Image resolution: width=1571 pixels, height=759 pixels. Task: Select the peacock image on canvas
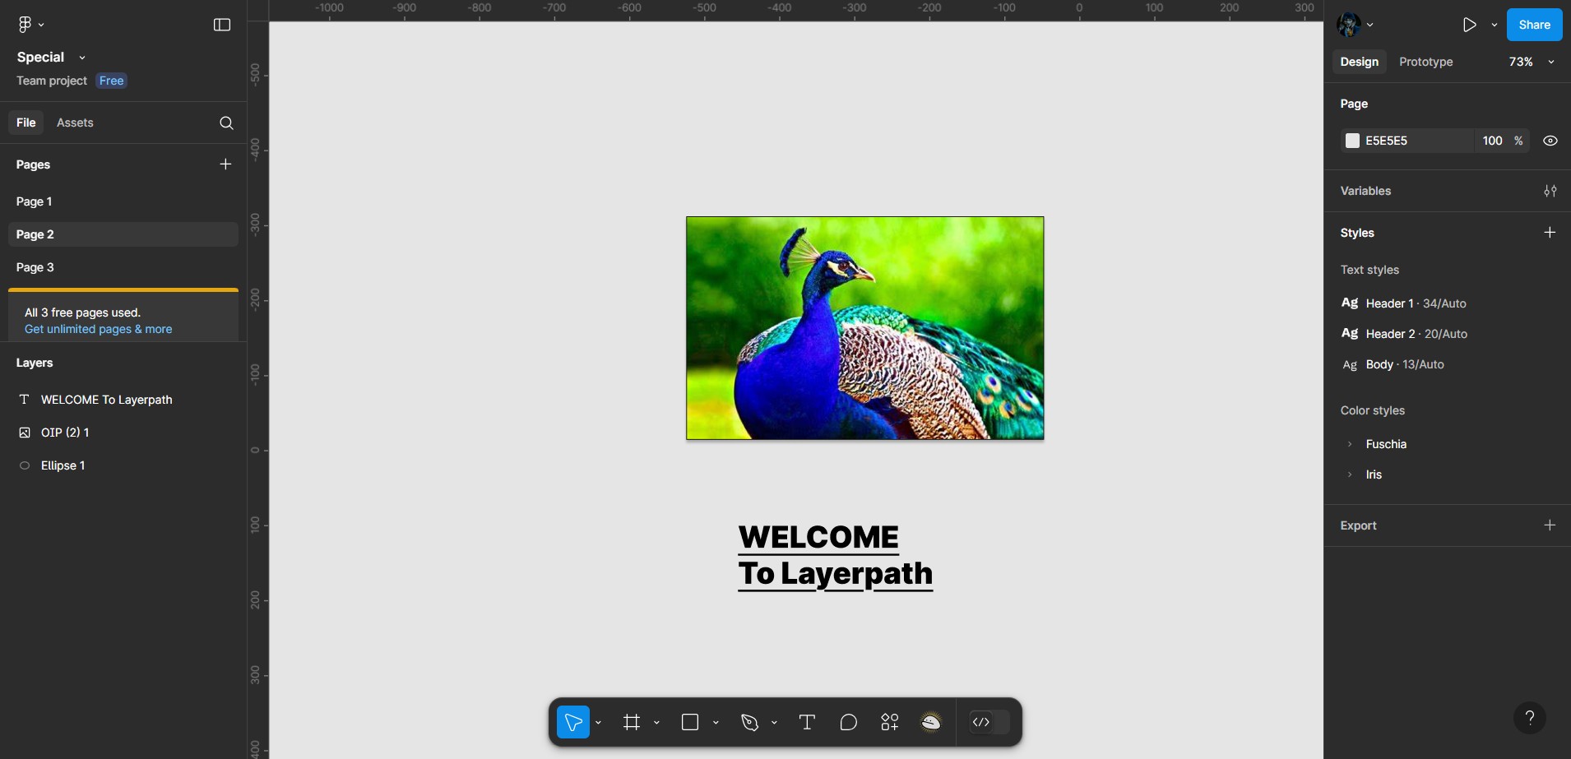865,328
